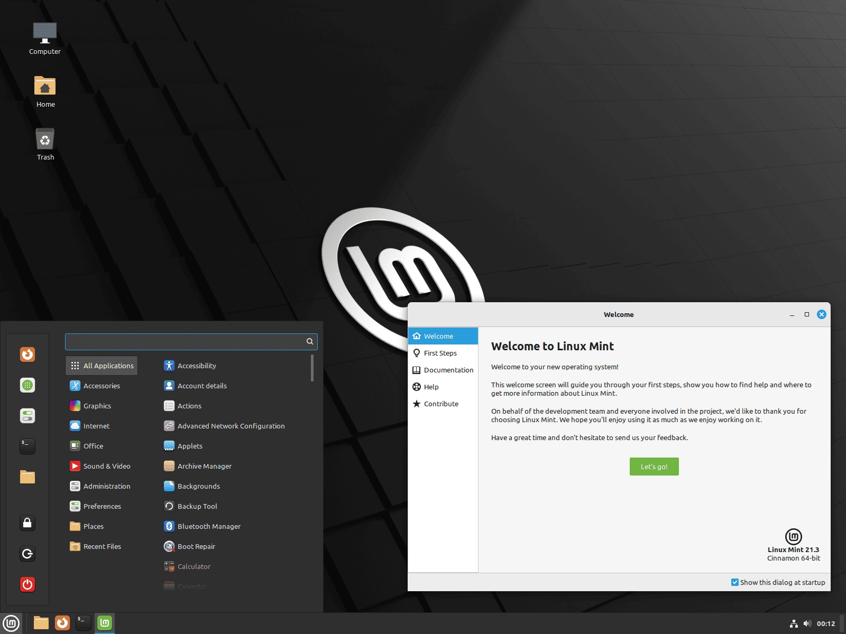This screenshot has height=634, width=846.
Task: Open network applet in system tray
Action: 794,623
